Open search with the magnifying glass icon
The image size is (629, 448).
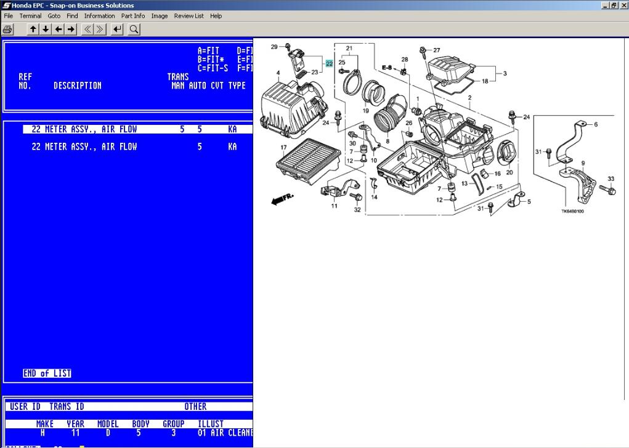click(x=134, y=30)
